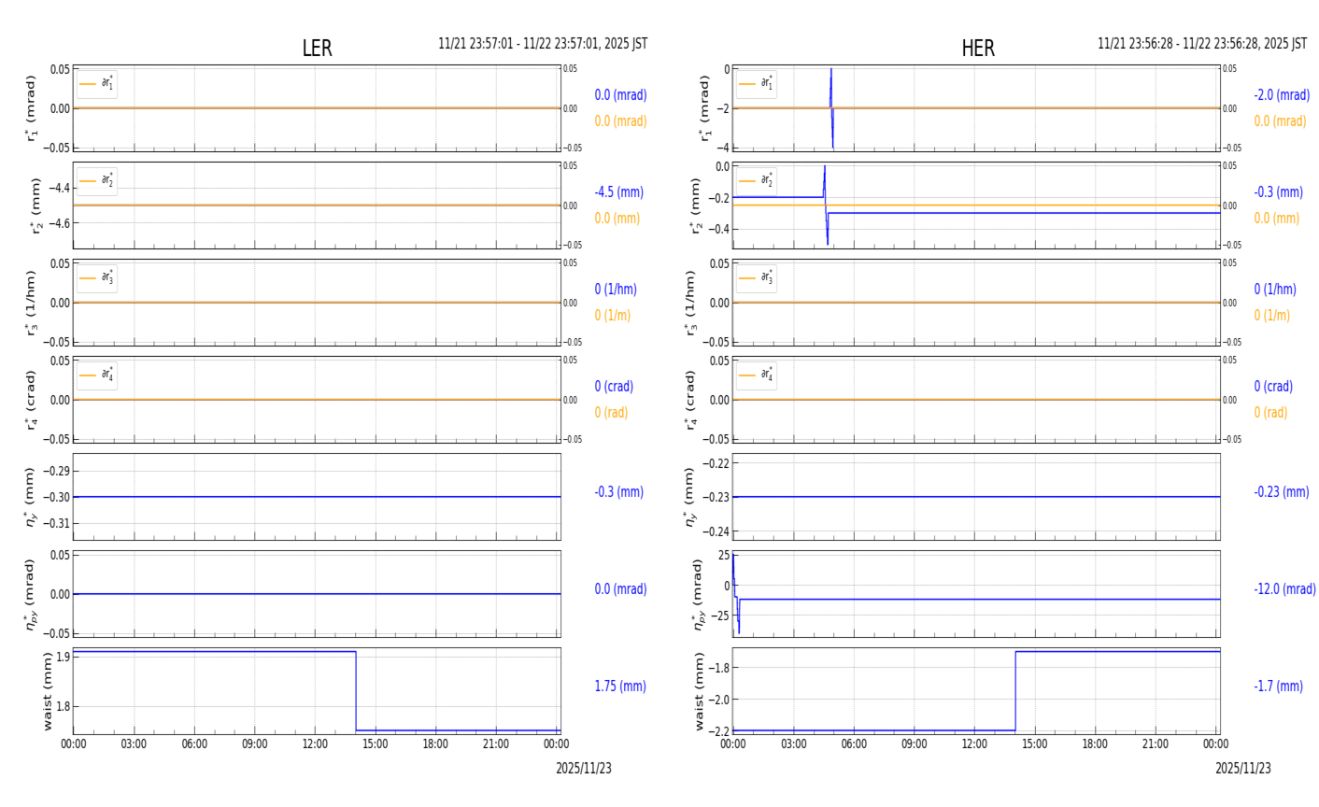Select the LER time range ending 23:57:01

tap(543, 44)
